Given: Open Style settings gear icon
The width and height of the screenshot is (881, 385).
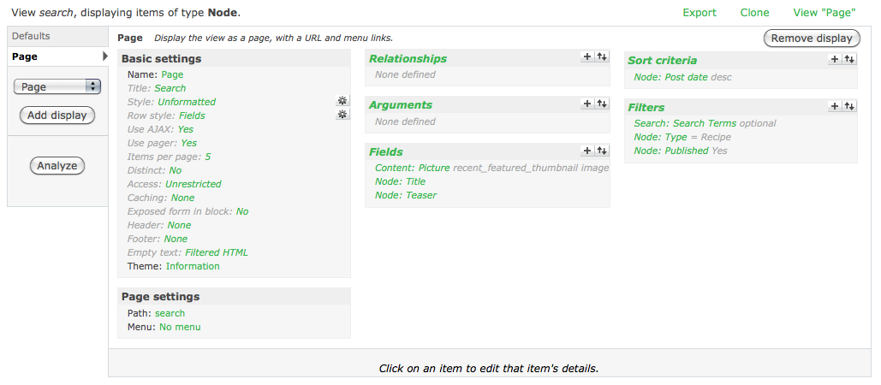Looking at the screenshot, I should 342,101.
